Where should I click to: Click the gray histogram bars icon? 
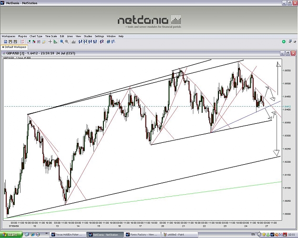[73, 42]
